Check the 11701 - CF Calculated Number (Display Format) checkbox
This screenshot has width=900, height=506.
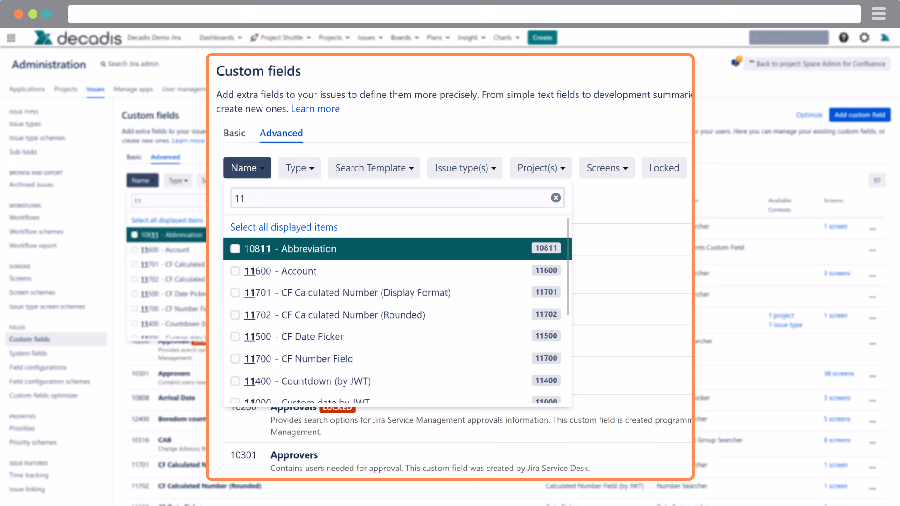pyautogui.click(x=235, y=292)
